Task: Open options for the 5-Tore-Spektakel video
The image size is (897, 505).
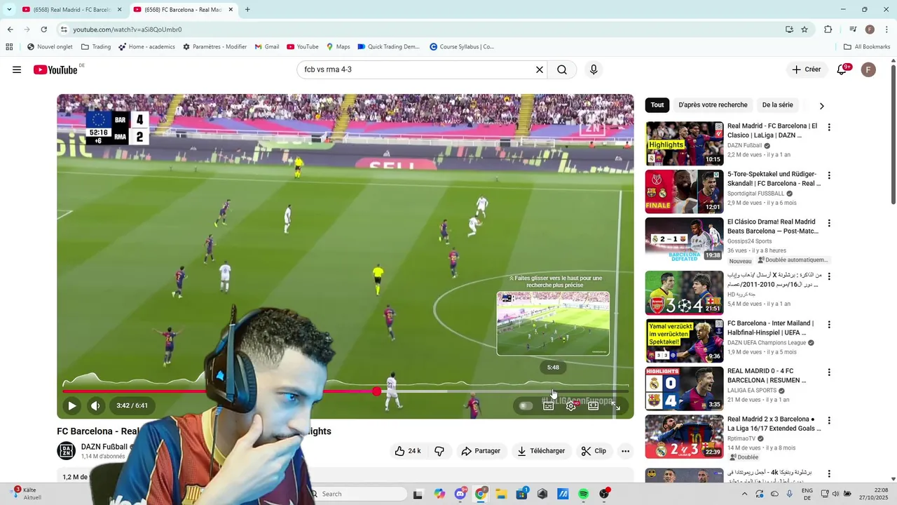Action: click(x=829, y=175)
